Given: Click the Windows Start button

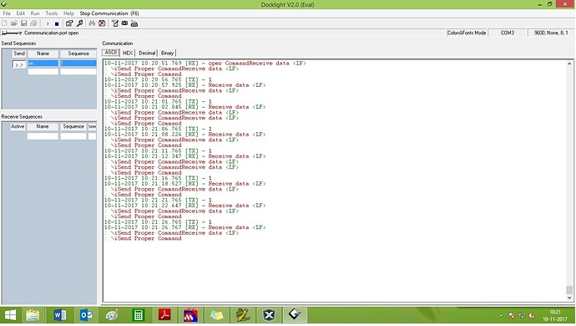Looking at the screenshot, I should (10, 315).
